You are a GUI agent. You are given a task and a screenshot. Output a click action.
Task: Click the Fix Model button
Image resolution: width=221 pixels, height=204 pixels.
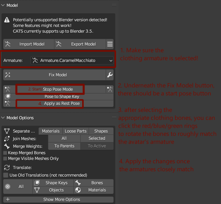[54, 75]
